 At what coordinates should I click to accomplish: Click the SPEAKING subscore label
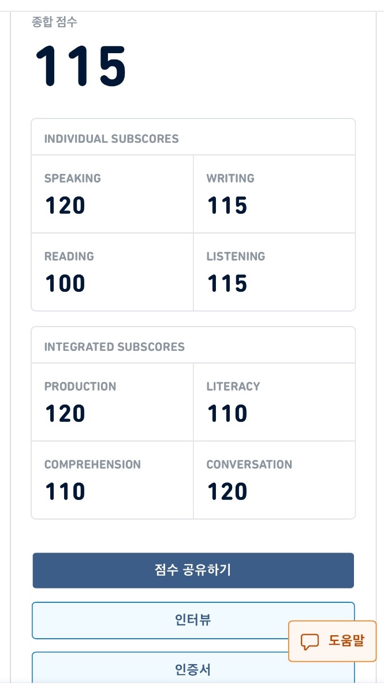pos(73,178)
